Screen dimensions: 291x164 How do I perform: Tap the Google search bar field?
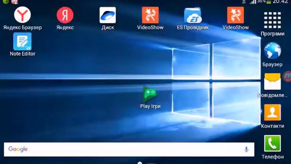coord(129,149)
